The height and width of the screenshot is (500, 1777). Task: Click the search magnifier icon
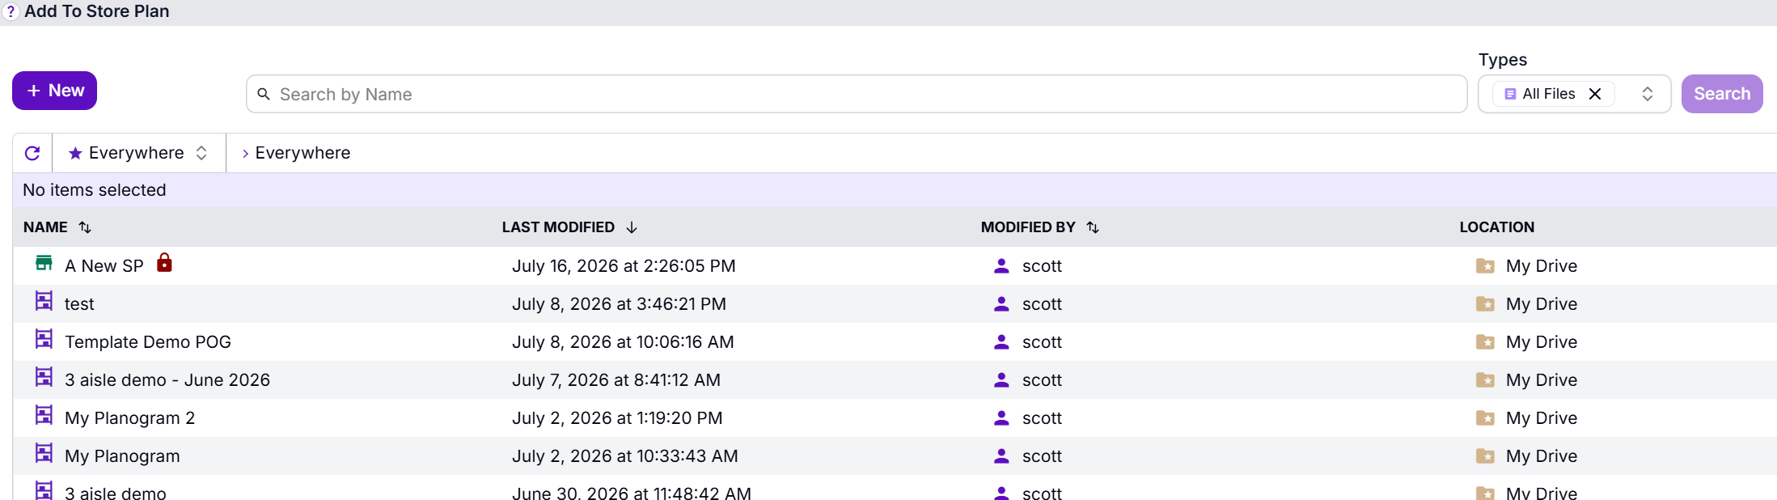[264, 95]
